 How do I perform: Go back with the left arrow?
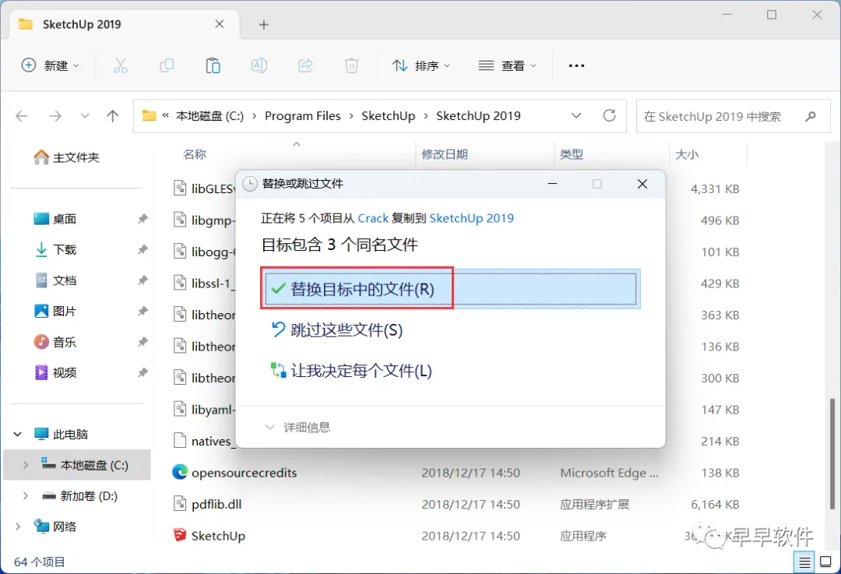click(22, 116)
